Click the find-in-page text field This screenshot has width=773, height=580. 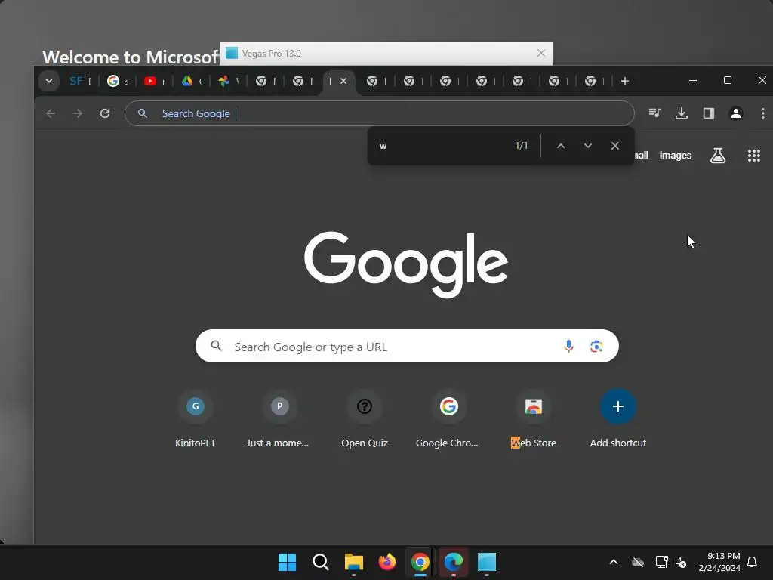444,146
